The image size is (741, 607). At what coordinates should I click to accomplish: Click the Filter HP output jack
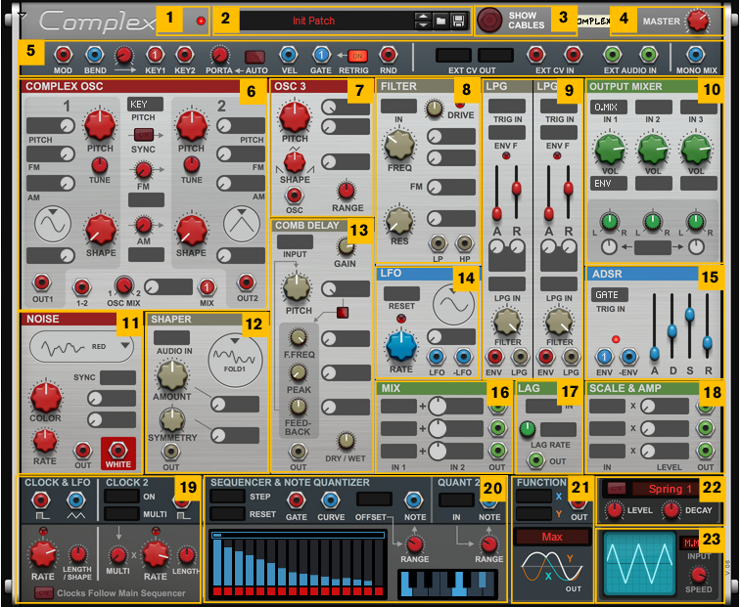click(x=465, y=243)
